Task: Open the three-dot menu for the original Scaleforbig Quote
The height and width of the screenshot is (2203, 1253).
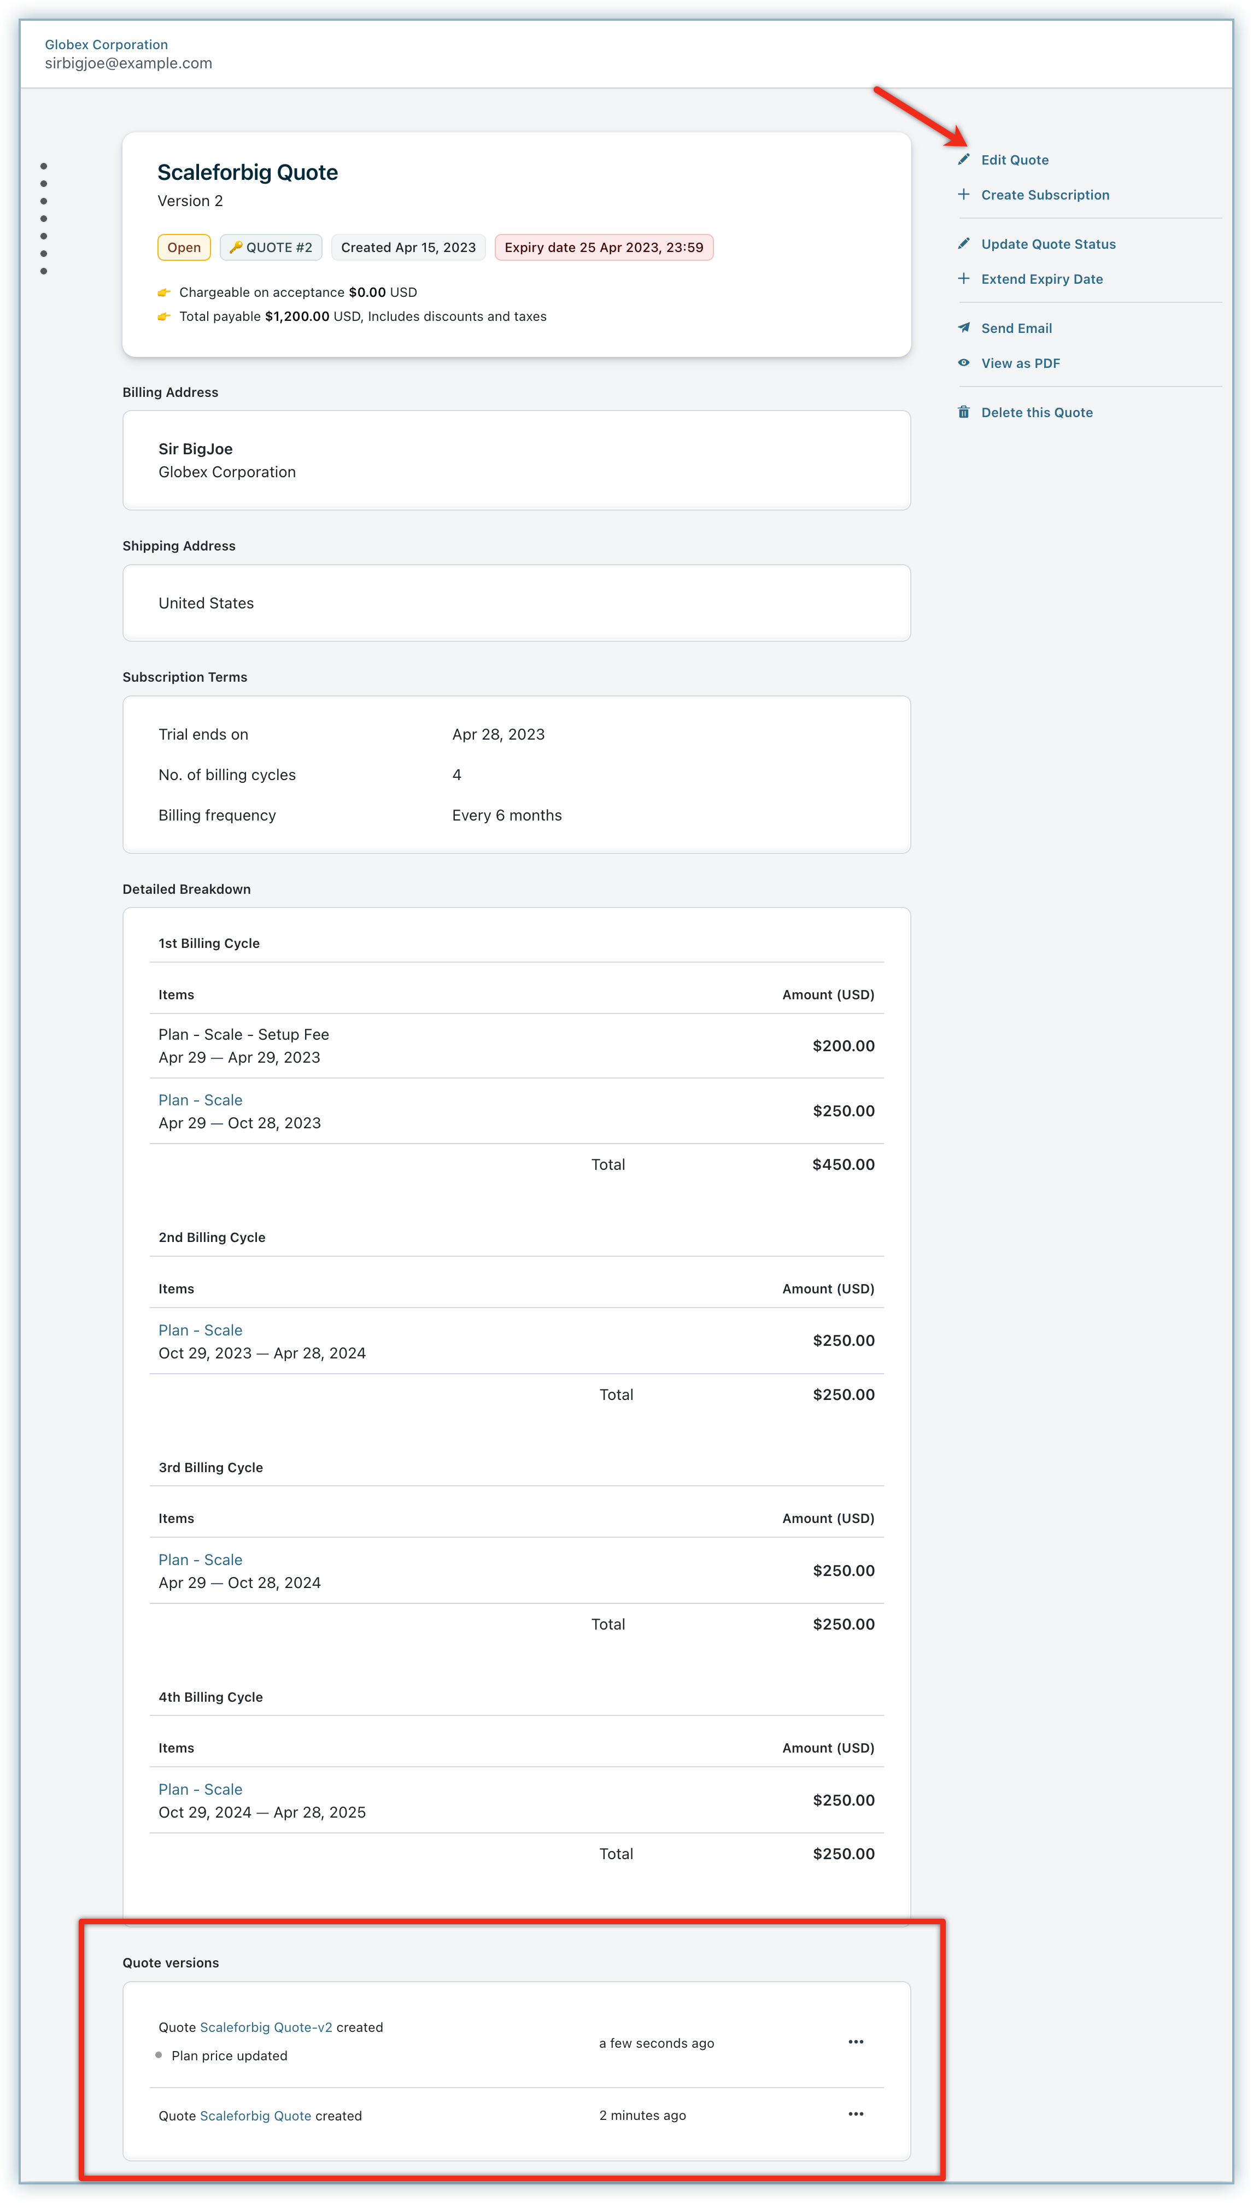Action: (x=856, y=2114)
